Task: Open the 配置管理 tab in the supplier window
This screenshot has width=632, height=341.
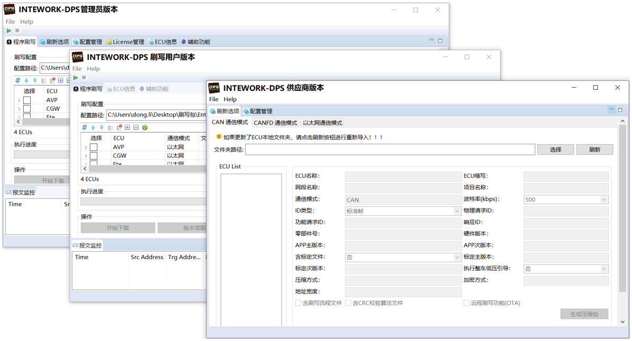Action: pyautogui.click(x=258, y=111)
